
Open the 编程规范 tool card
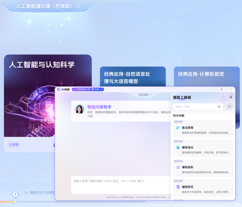coord(203,188)
